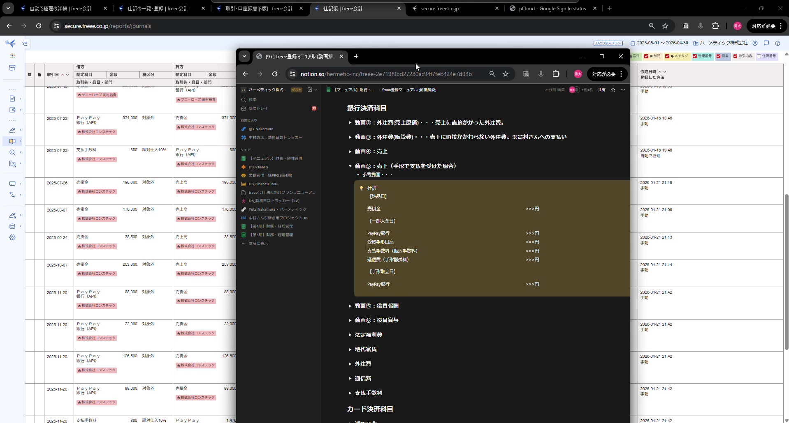Click the Notion sidebar 検索 search field
The width and height of the screenshot is (789, 423).
point(253,100)
